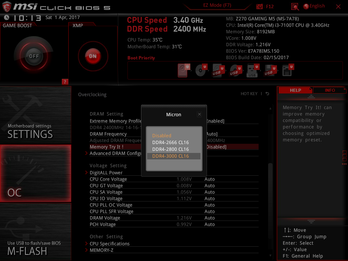Screen dimensions: 348x261
Task: Open the Game Boost question mark help
Action: (65, 82)
